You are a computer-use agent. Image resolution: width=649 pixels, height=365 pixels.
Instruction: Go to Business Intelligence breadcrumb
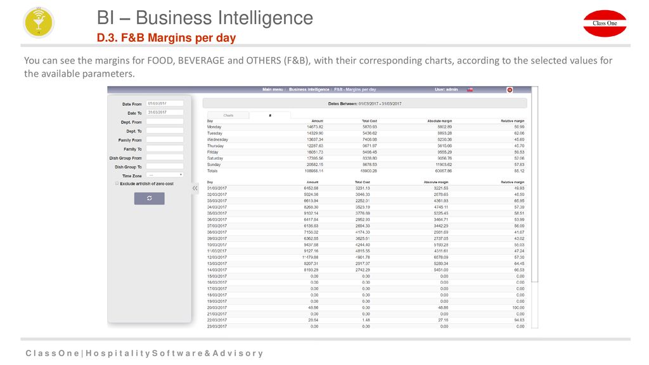[309, 89]
